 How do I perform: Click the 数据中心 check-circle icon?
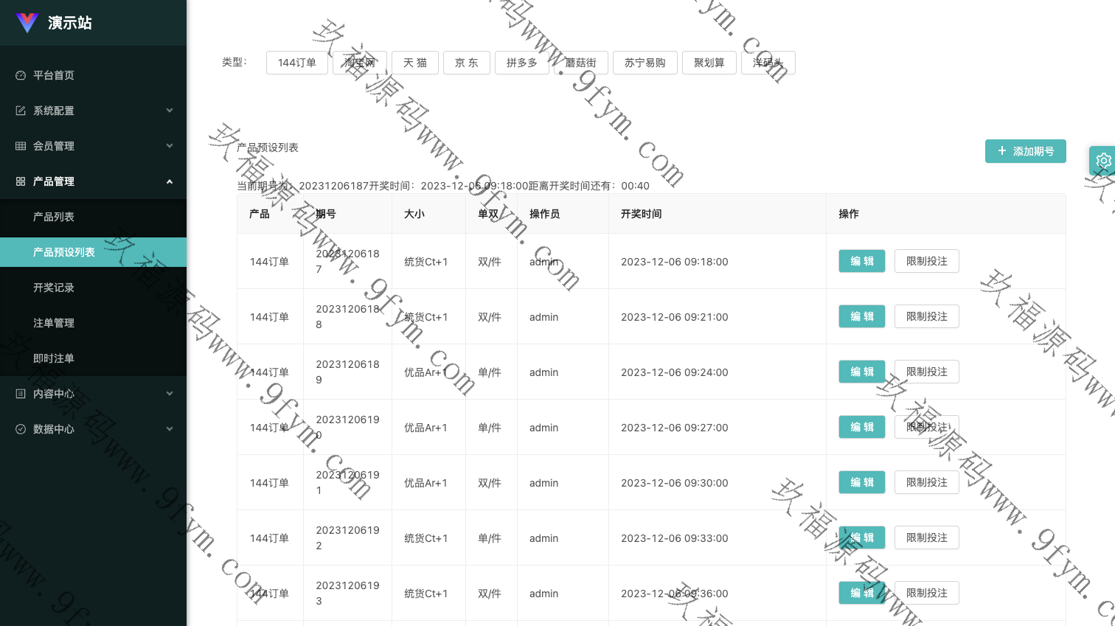tap(21, 429)
